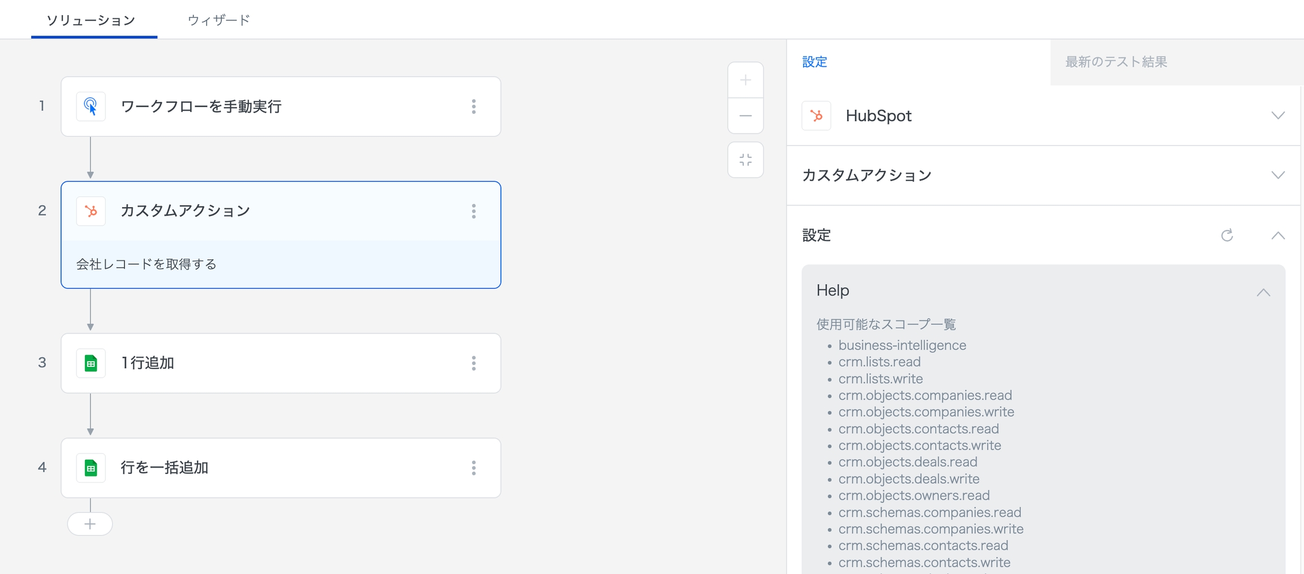Expand the カスタムアクション dropdown in settings panel
Viewport: 1304px width, 574px height.
coord(1277,175)
